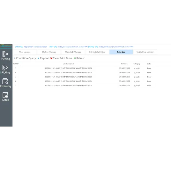Click the Southern Machinery logo
The image size is (171, 171).
(x=6, y=46)
